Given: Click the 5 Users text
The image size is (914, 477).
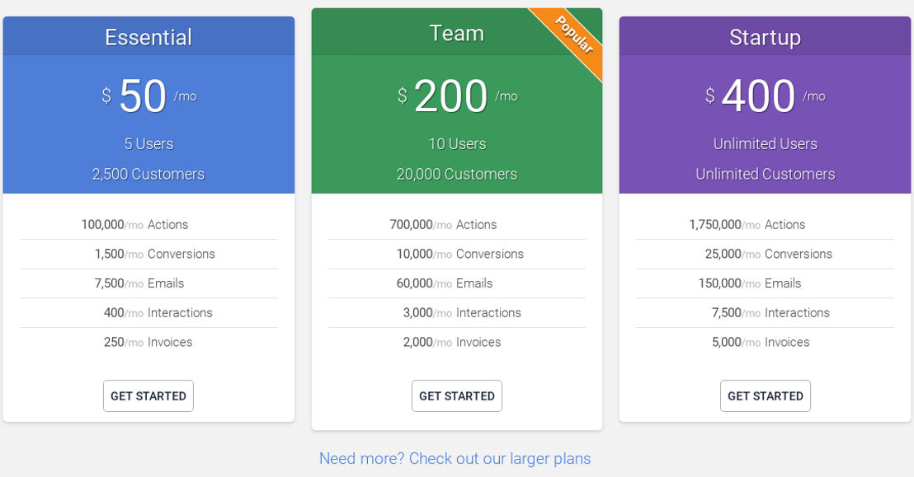Looking at the screenshot, I should [148, 143].
